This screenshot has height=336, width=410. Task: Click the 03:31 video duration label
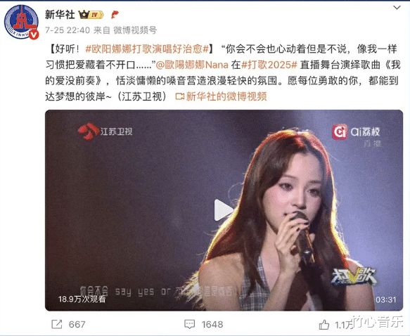[x=385, y=299]
